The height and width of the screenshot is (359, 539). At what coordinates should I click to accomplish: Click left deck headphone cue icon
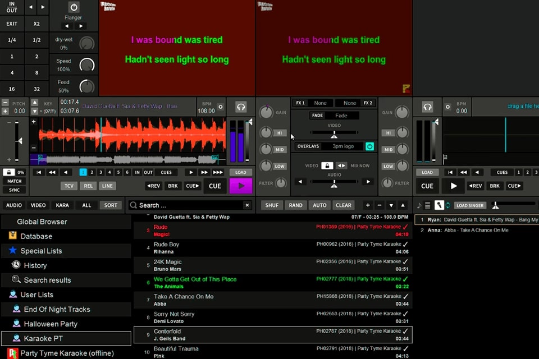(241, 107)
